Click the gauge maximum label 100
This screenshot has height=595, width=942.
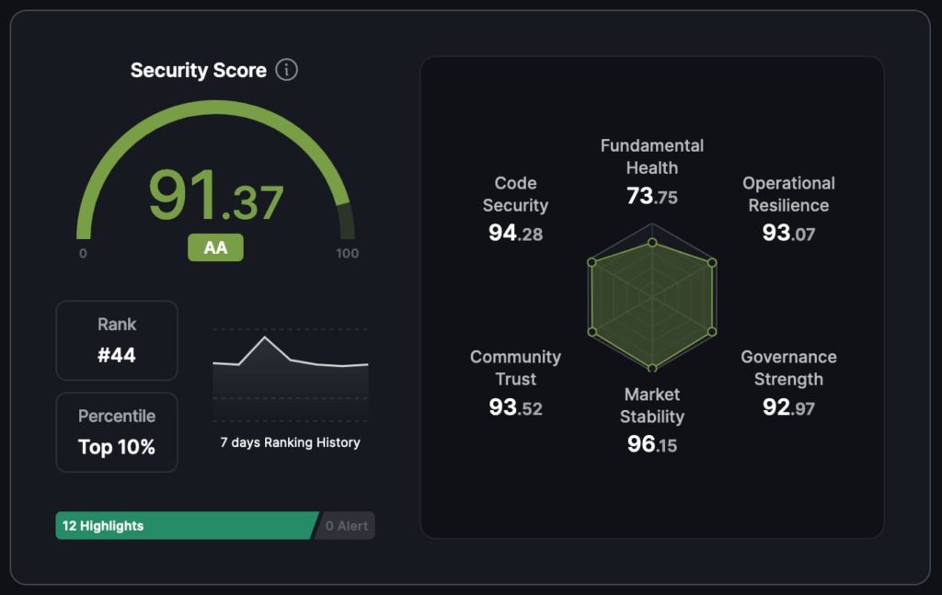(347, 254)
